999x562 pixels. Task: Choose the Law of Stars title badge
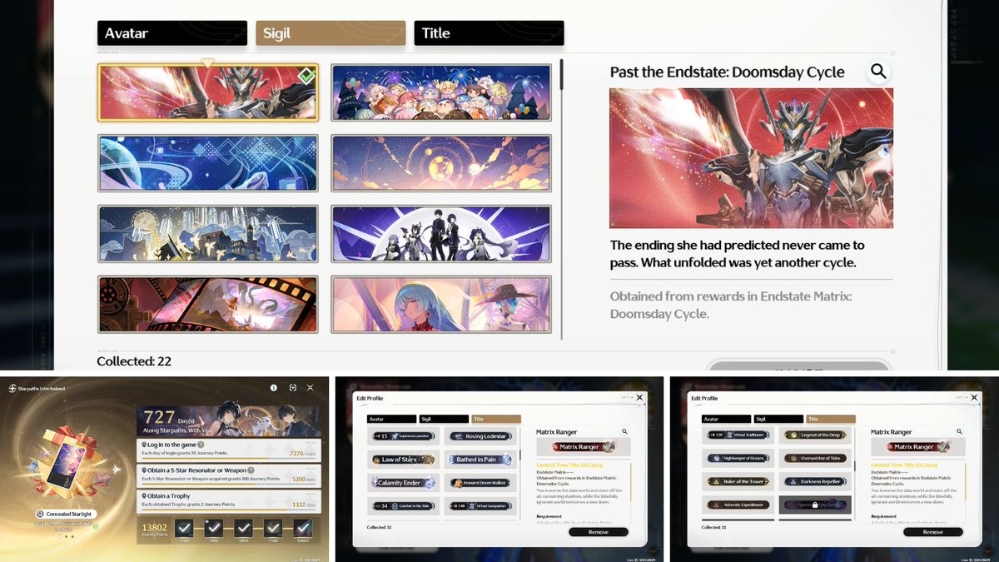click(x=404, y=459)
